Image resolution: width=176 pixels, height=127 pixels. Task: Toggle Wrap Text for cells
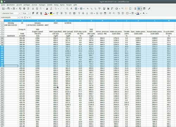pos(70,13)
